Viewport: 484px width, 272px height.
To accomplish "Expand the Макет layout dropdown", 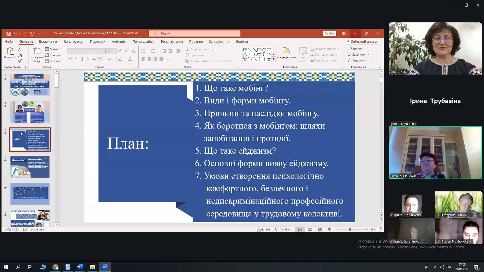I will click(x=53, y=49).
